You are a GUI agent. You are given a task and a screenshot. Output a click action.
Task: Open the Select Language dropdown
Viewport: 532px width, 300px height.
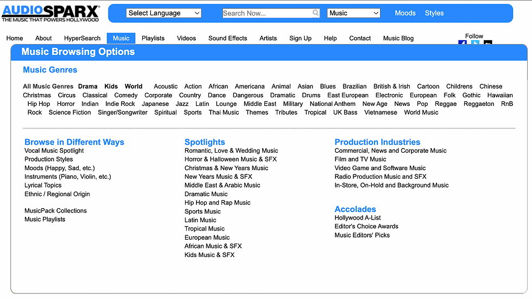(x=164, y=13)
